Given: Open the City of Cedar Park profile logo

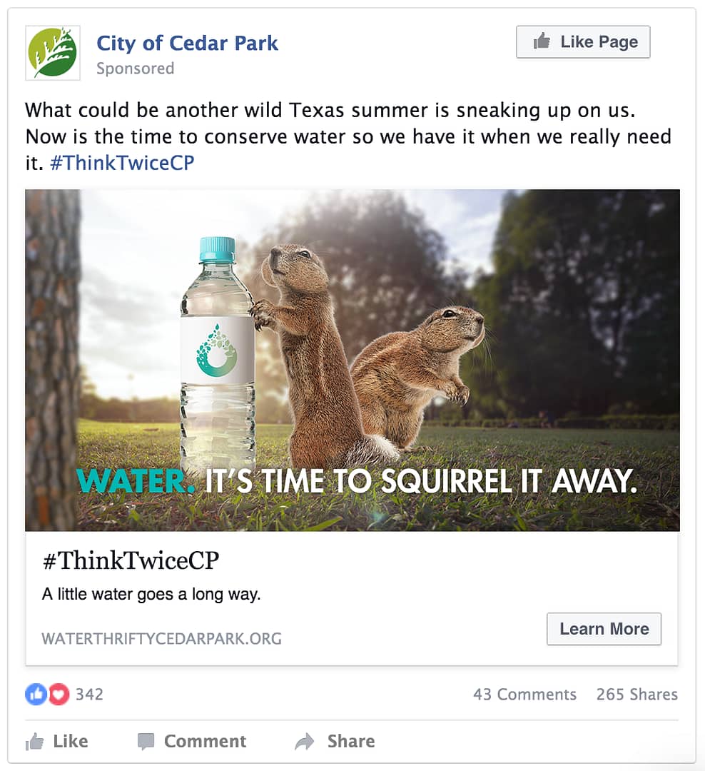Looking at the screenshot, I should coord(53,53).
